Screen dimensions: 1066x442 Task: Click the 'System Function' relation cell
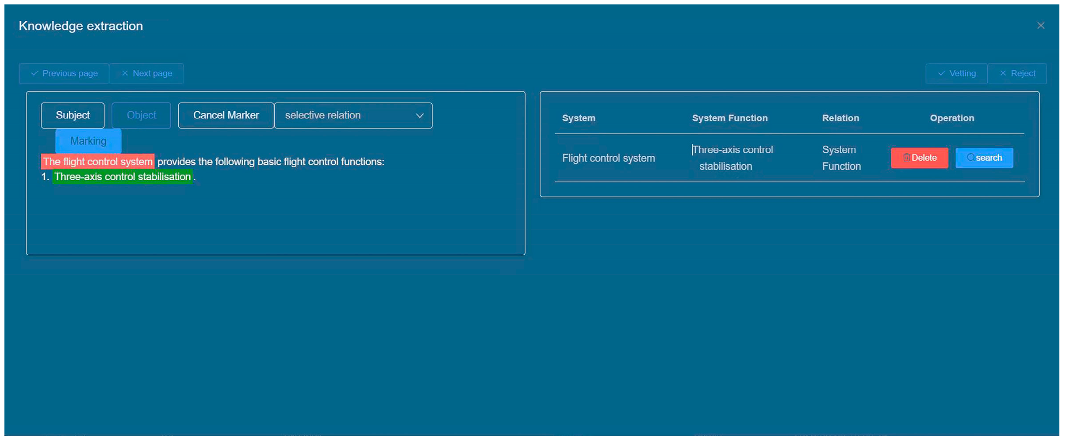coord(841,158)
